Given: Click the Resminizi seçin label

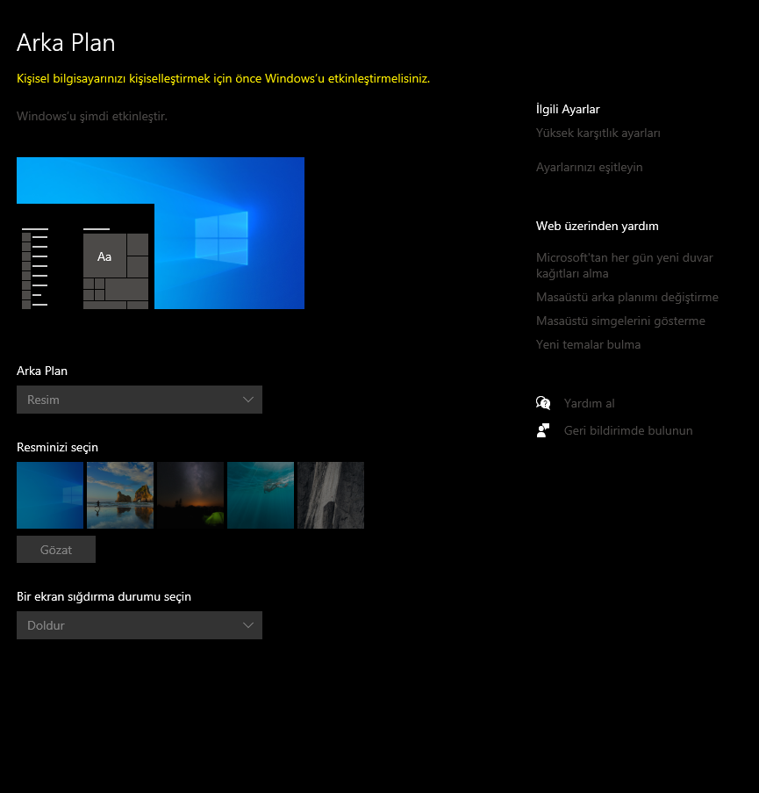Looking at the screenshot, I should 58,448.
